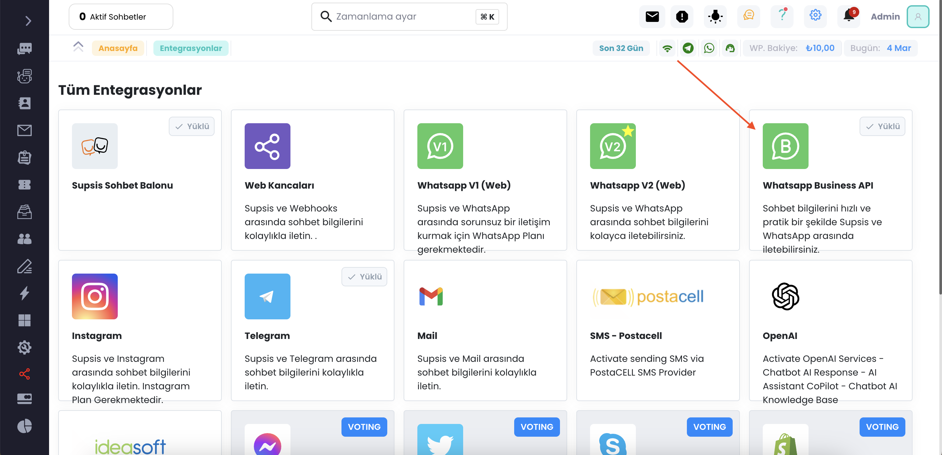
Task: Open the chatbot icon in sidebar
Action: (x=25, y=76)
